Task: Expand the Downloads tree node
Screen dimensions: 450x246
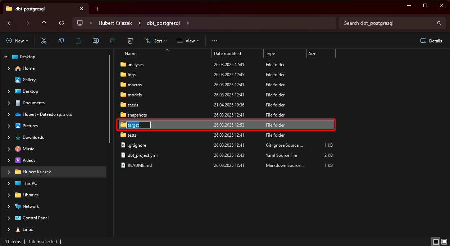Action: [x=9, y=137]
